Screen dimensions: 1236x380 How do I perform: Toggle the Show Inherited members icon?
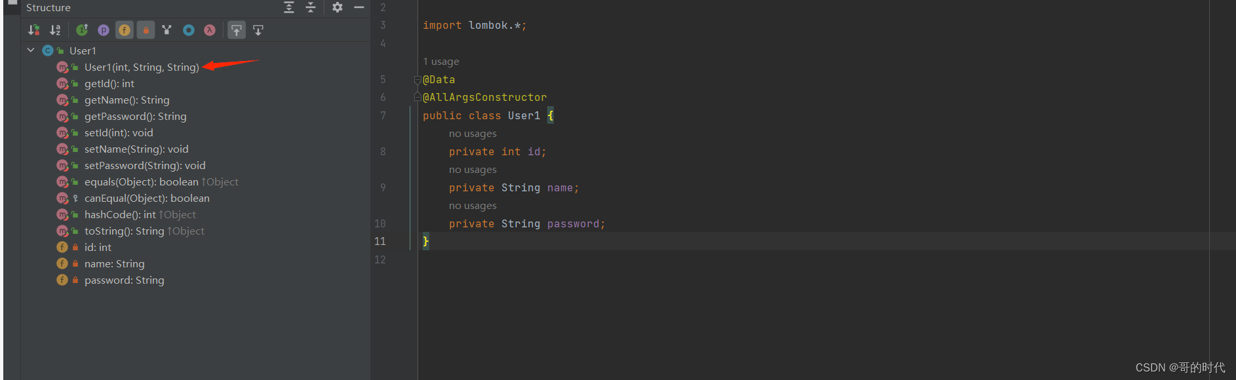(x=82, y=30)
